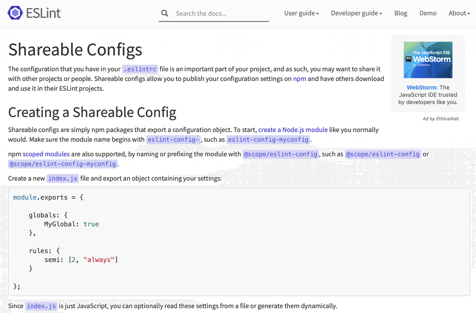Click the Ad by EthicalAds link
The height and width of the screenshot is (313, 476).
[440, 118]
